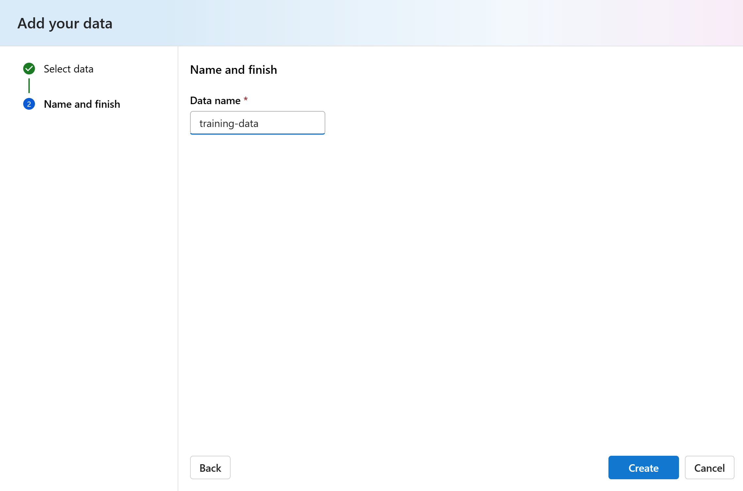This screenshot has width=743, height=491.
Task: Focus the Data name text field
Action: point(257,123)
